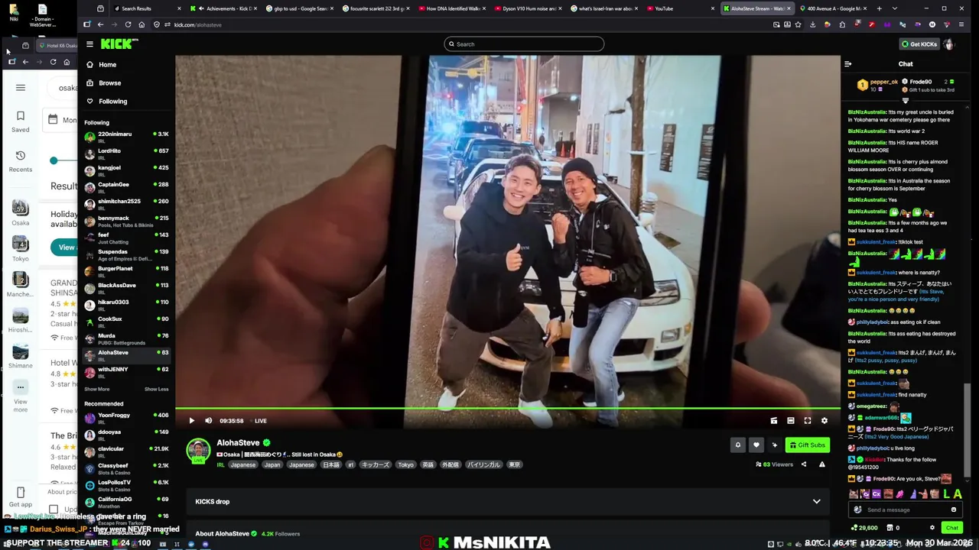Click Show More under Following
The image size is (979, 550).
pos(97,390)
